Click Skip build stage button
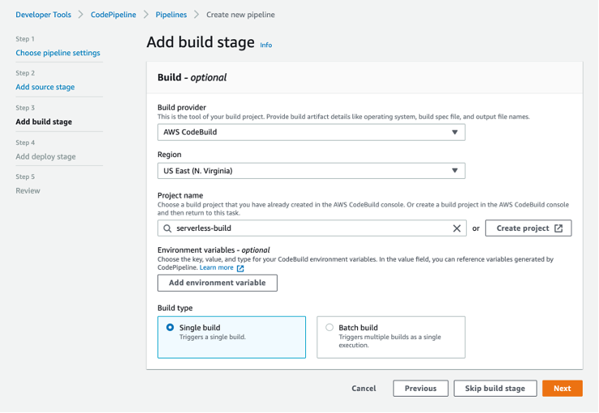 point(494,389)
